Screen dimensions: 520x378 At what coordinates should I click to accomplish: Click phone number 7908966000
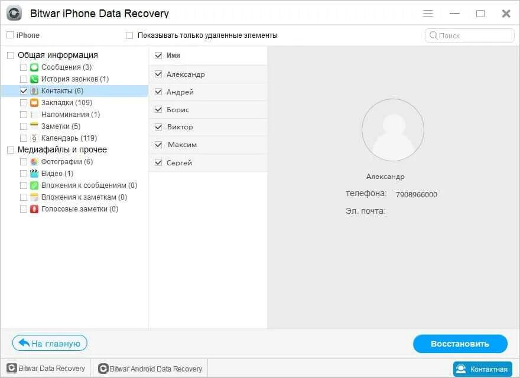coord(416,195)
